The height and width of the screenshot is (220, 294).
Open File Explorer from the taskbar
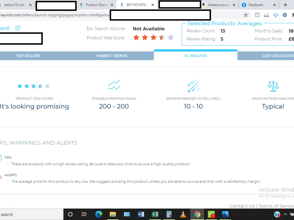click(113, 214)
